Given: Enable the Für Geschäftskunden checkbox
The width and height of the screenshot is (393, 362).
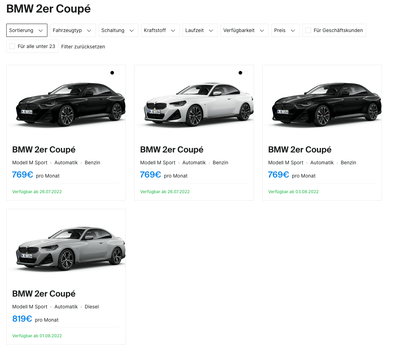Looking at the screenshot, I should click(308, 30).
